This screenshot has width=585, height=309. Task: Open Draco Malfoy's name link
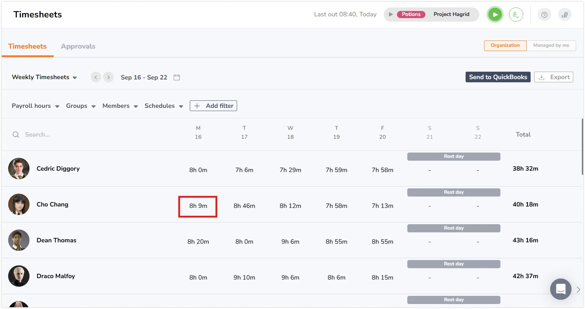[56, 276]
